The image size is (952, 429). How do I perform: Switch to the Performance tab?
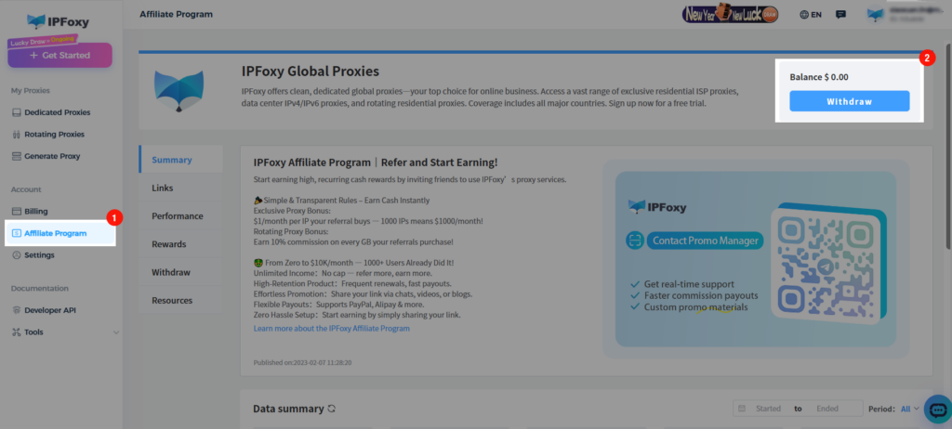177,215
